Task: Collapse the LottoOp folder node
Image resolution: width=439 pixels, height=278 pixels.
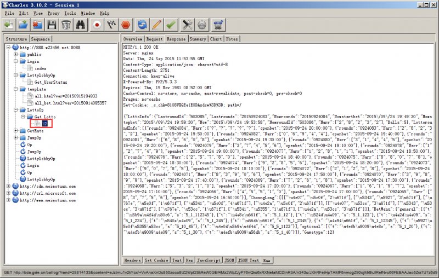Action: [x=16, y=110]
